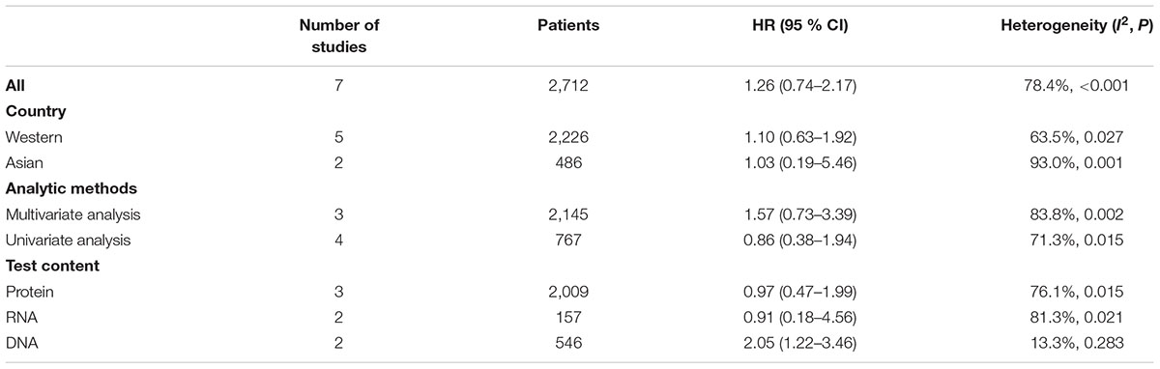1160x369 pixels.
Task: Select the HR value 1.26 (0.74–2.17)
Action: [797, 85]
